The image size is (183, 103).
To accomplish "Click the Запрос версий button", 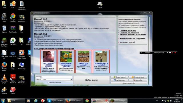I will click(120, 77).
